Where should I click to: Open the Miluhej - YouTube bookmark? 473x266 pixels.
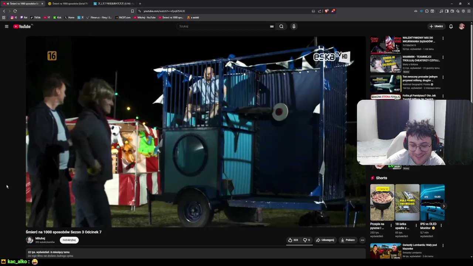[145, 17]
